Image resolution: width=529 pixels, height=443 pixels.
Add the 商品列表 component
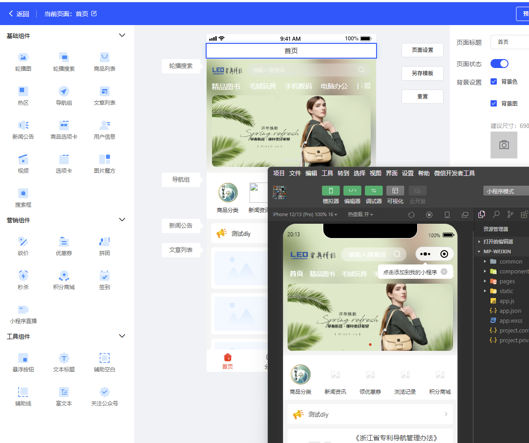click(105, 62)
